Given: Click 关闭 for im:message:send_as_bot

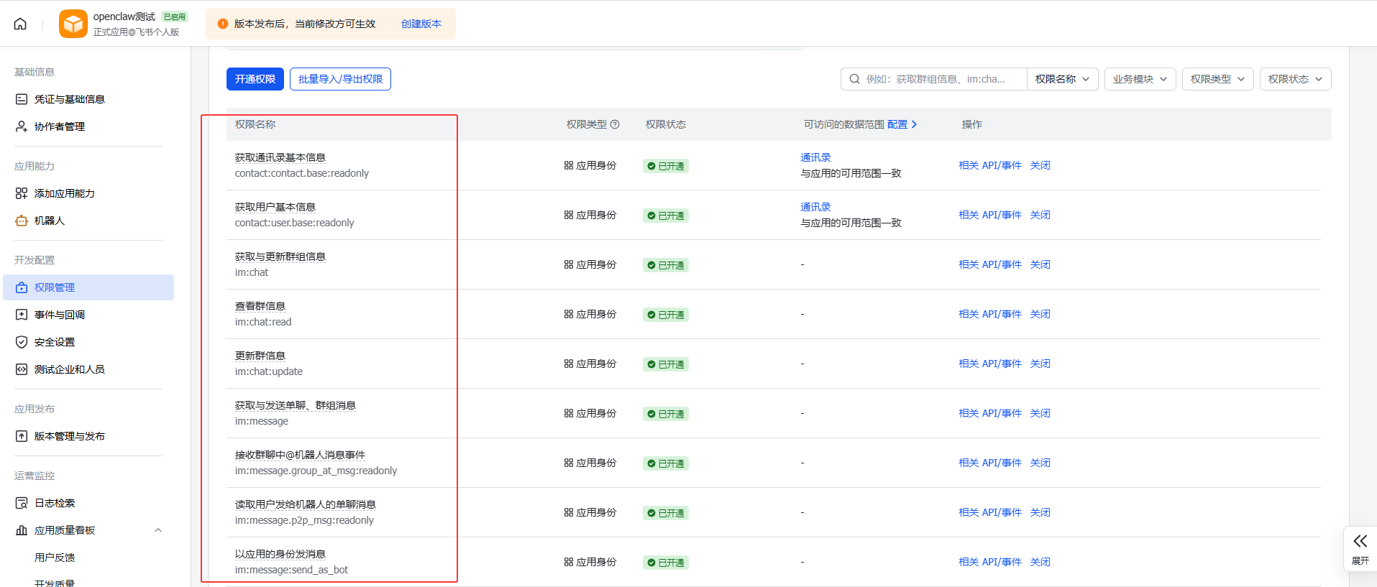Looking at the screenshot, I should [x=1040, y=562].
